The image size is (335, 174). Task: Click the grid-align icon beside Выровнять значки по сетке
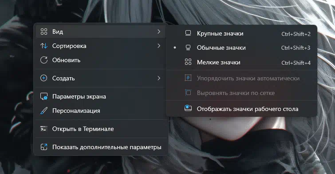(x=188, y=93)
